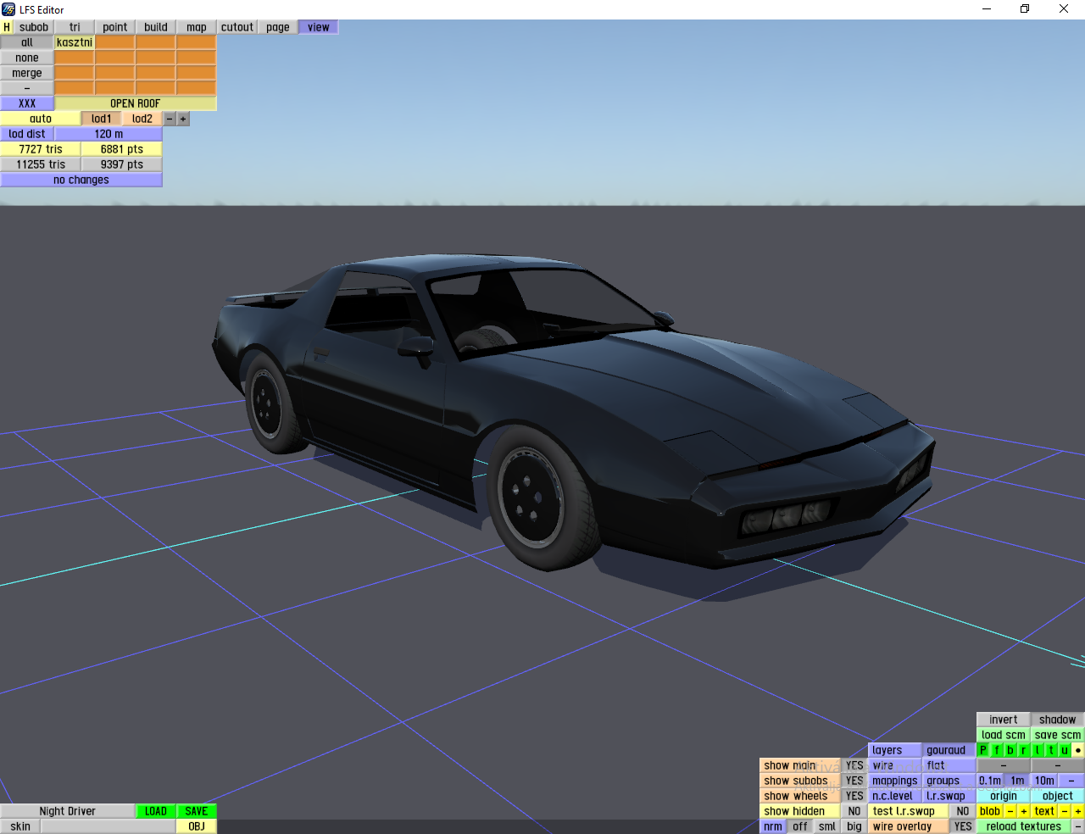Toggle show subobs YES button
The width and height of the screenshot is (1085, 834).
point(854,781)
